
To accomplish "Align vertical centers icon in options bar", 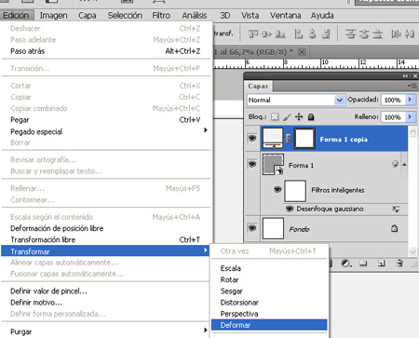I will 266,34.
